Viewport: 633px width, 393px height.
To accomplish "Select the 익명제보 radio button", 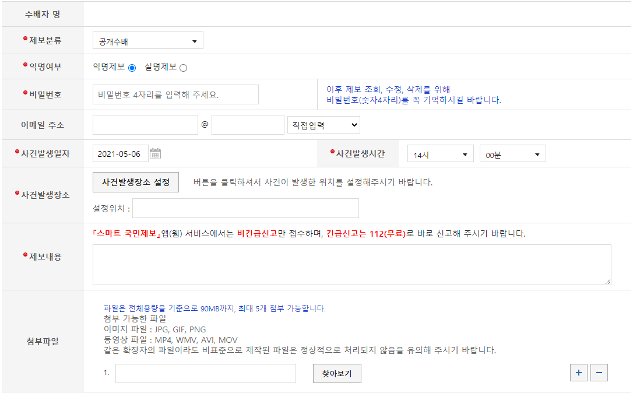I will tap(132, 66).
